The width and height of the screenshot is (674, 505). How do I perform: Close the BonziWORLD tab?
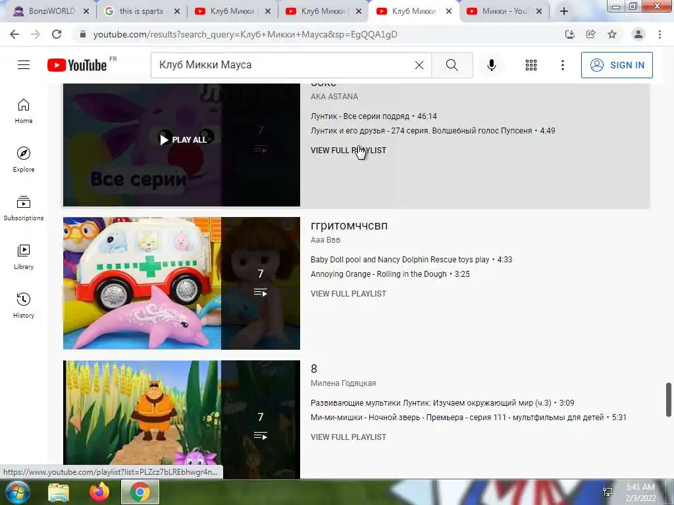click(x=86, y=11)
